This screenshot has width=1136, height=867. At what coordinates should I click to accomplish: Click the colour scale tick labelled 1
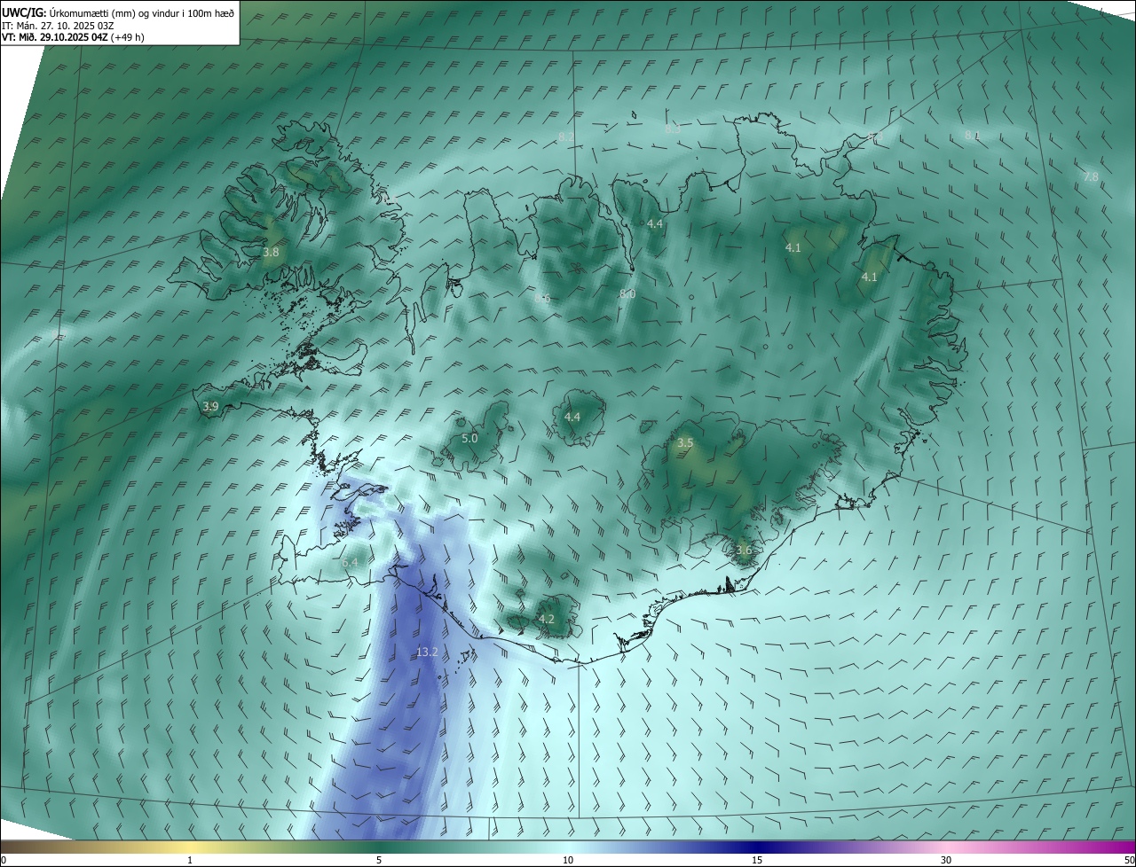click(190, 860)
